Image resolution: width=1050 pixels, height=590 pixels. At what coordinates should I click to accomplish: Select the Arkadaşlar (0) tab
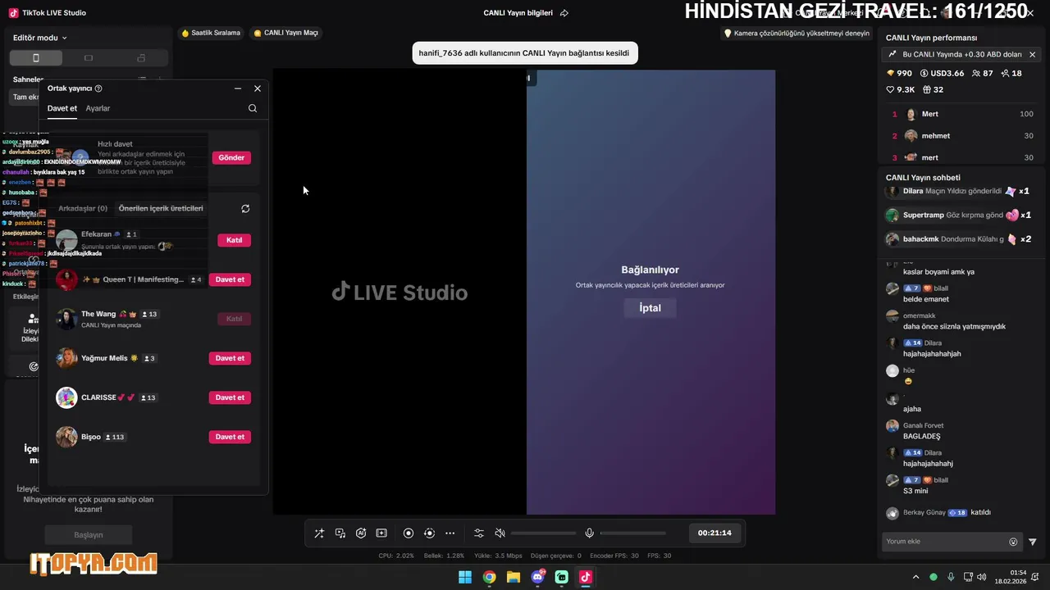83,208
